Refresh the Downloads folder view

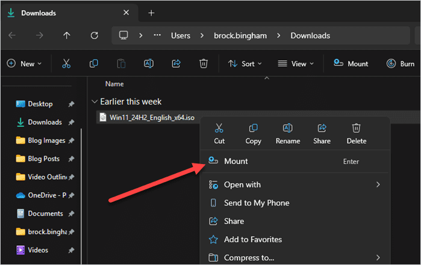tap(94, 35)
